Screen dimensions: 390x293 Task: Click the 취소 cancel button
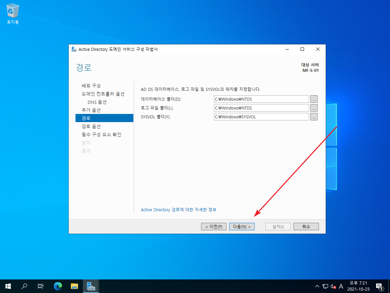coord(306,227)
